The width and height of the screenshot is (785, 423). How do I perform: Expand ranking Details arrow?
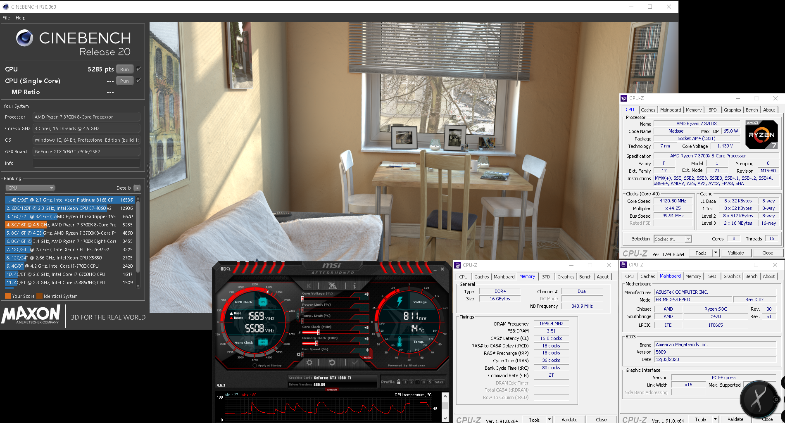(137, 188)
